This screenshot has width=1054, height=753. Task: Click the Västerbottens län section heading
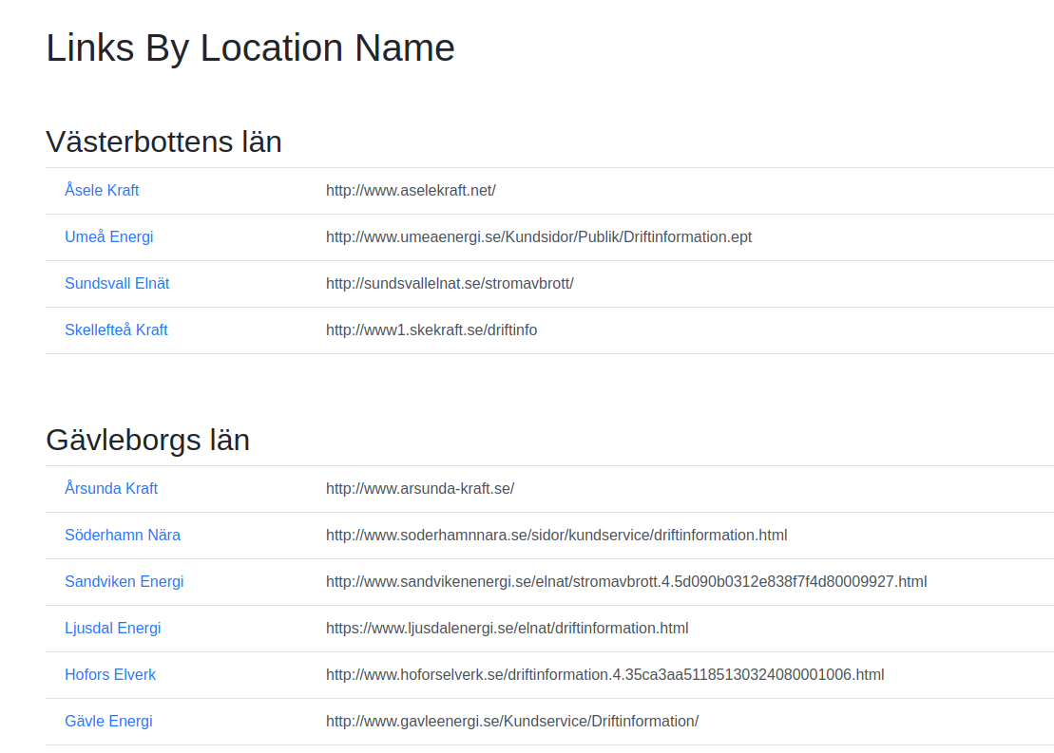click(163, 141)
